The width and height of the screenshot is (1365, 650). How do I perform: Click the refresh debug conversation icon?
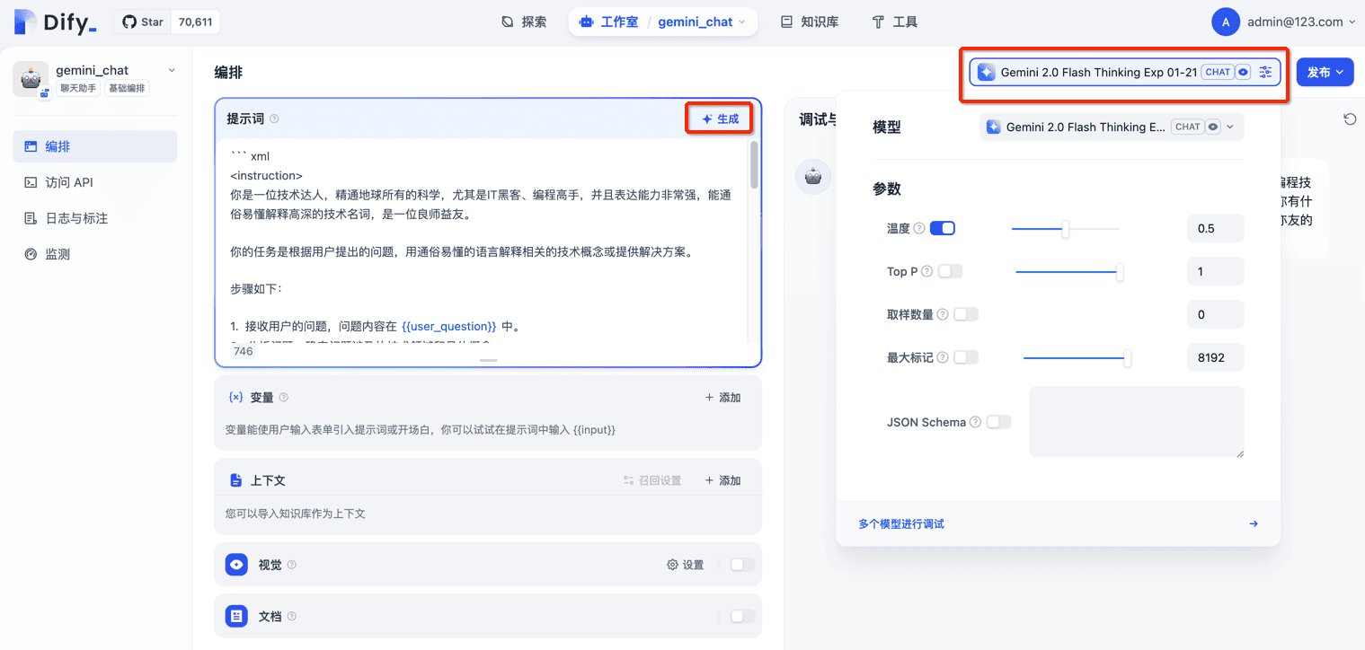[x=1349, y=119]
